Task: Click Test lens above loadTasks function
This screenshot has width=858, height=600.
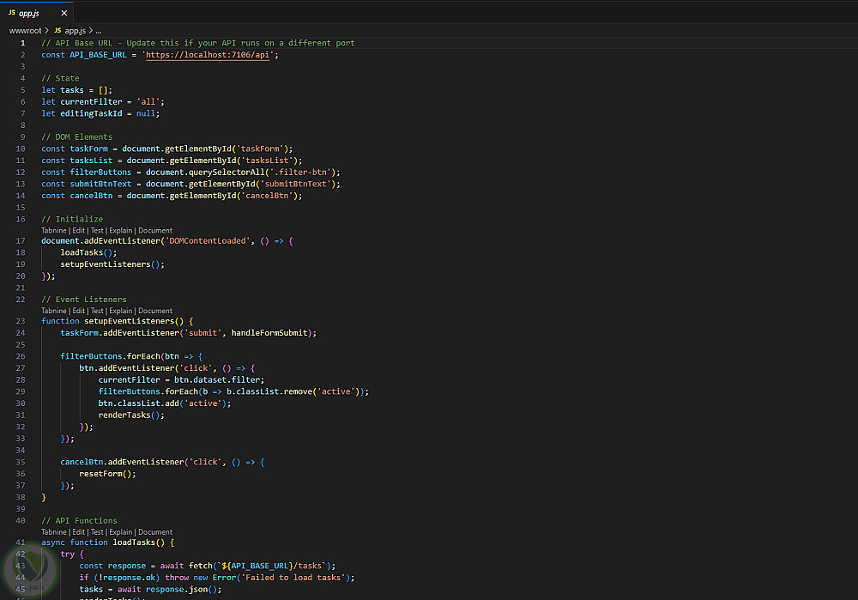Action: [97, 532]
